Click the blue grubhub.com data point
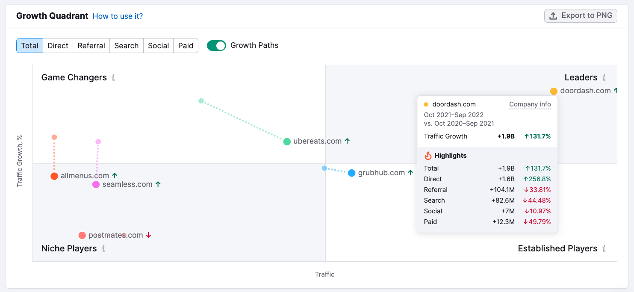The width and height of the screenshot is (634, 292). (x=351, y=173)
